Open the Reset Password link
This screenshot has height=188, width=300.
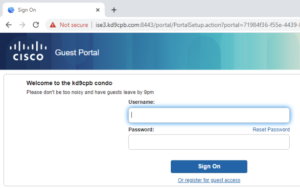click(271, 130)
